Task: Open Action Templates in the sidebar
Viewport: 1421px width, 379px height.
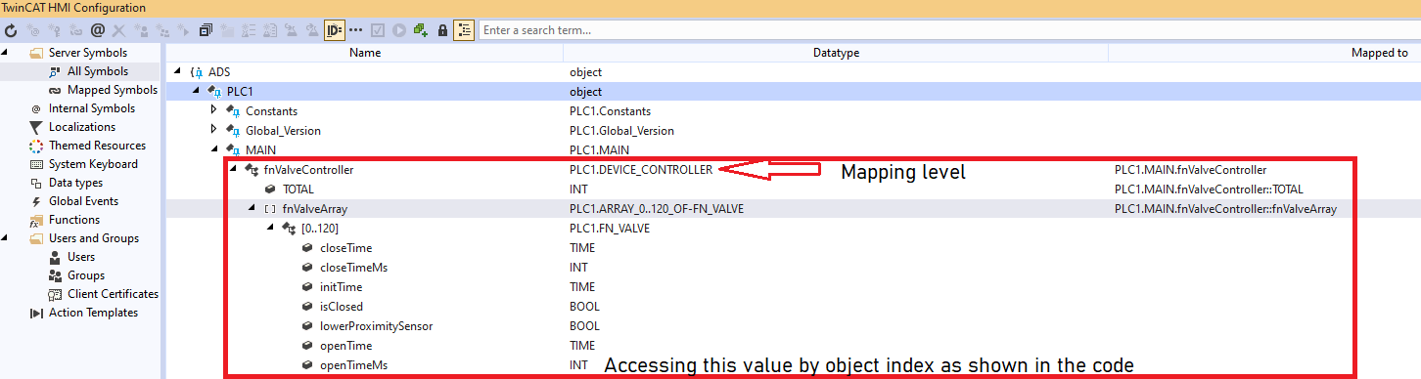Action: (x=93, y=313)
